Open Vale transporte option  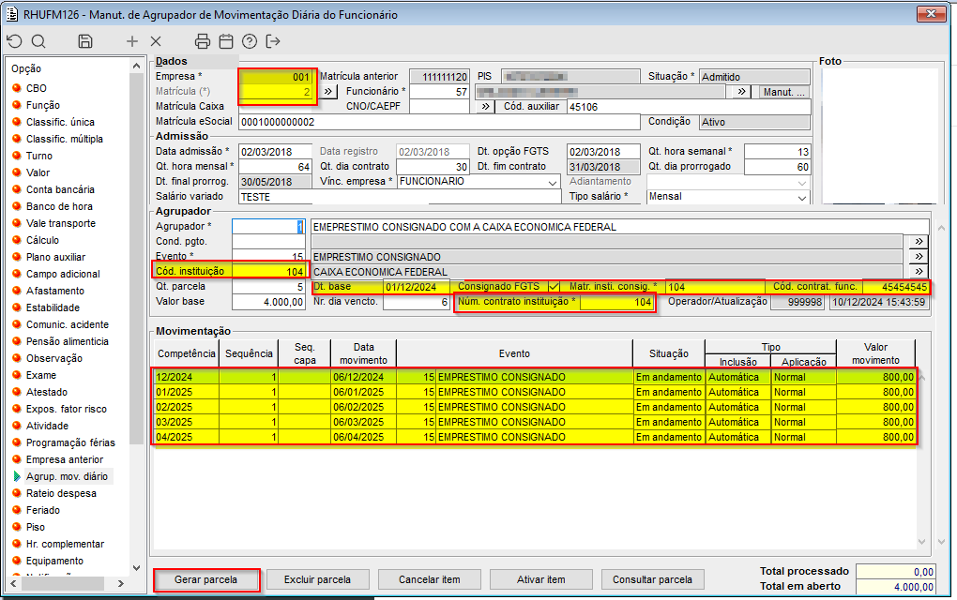click(x=60, y=223)
